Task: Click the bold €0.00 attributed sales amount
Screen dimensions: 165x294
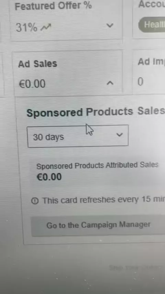Action: 49,177
